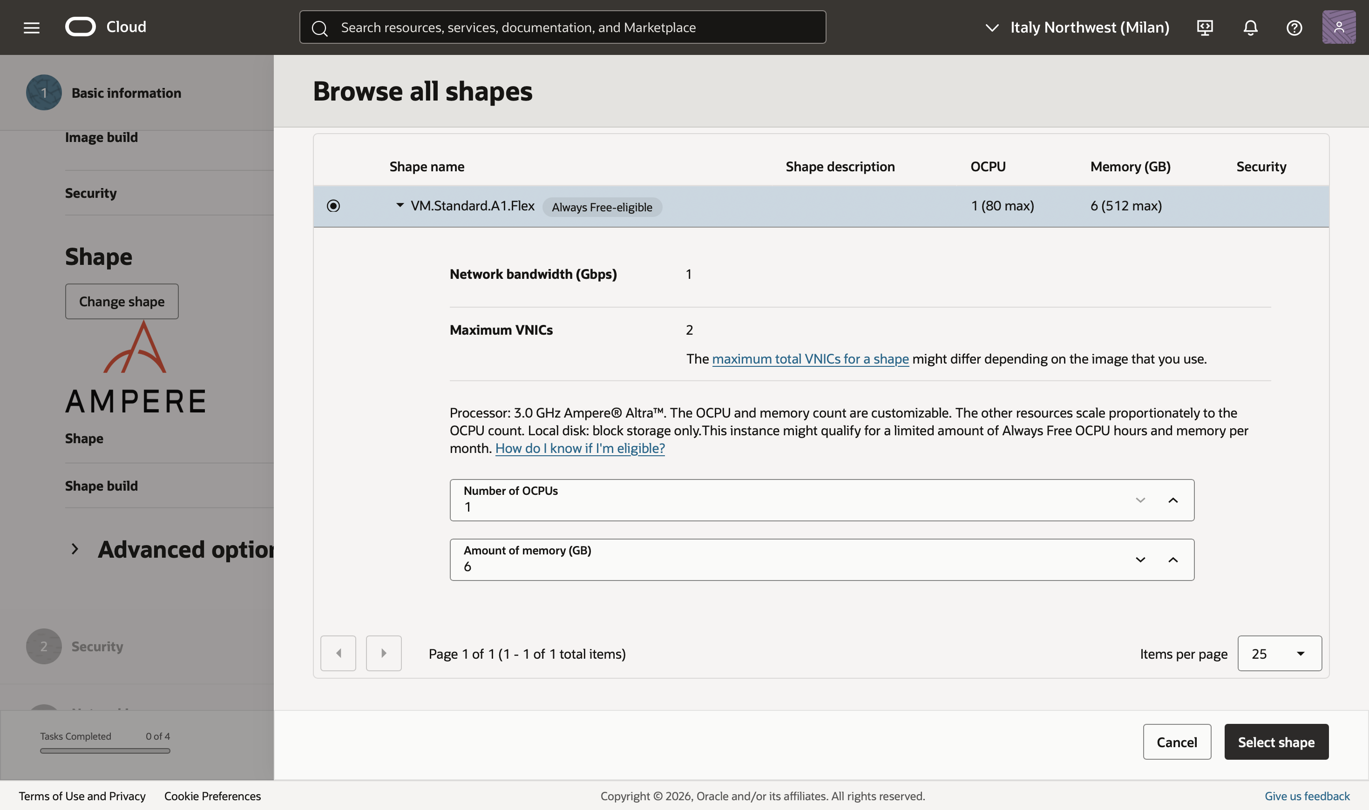Open the Items per page dropdown
This screenshot has width=1369, height=810.
coord(1279,653)
